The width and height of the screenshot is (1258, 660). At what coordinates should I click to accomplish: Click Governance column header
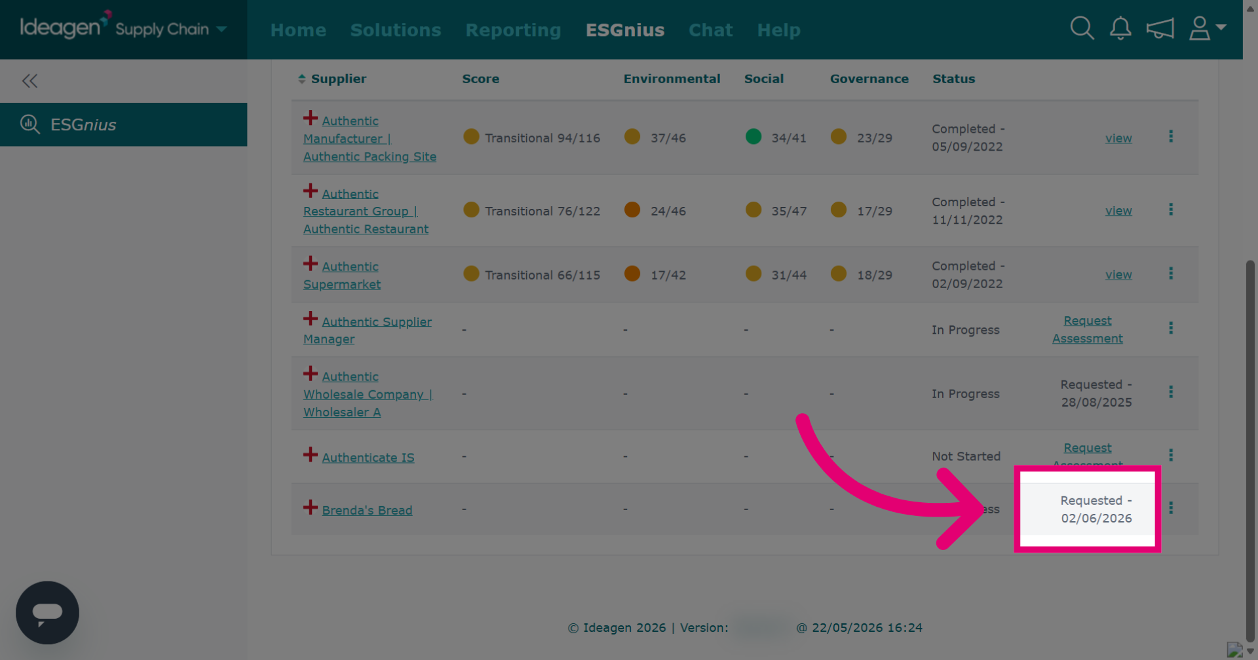pos(869,79)
